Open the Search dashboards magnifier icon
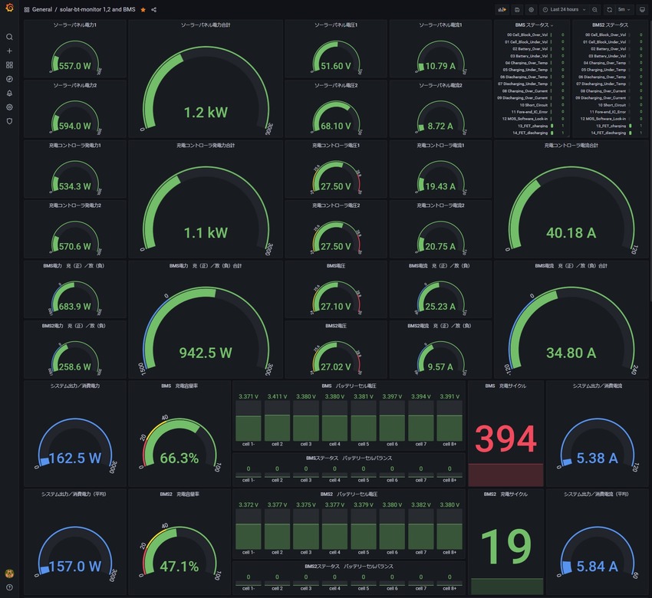The image size is (652, 598). click(9, 37)
